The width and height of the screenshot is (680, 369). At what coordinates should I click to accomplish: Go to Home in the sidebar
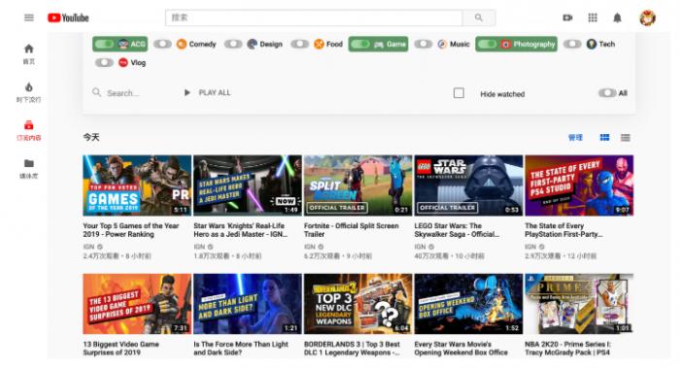(x=28, y=54)
